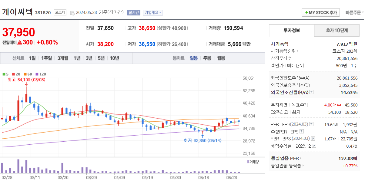
Task: Select the 5년 line chart range
Action: (x=101, y=58)
